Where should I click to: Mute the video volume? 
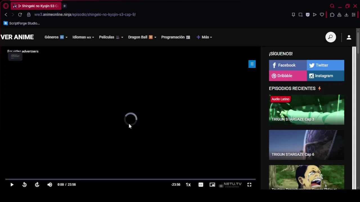point(50,185)
